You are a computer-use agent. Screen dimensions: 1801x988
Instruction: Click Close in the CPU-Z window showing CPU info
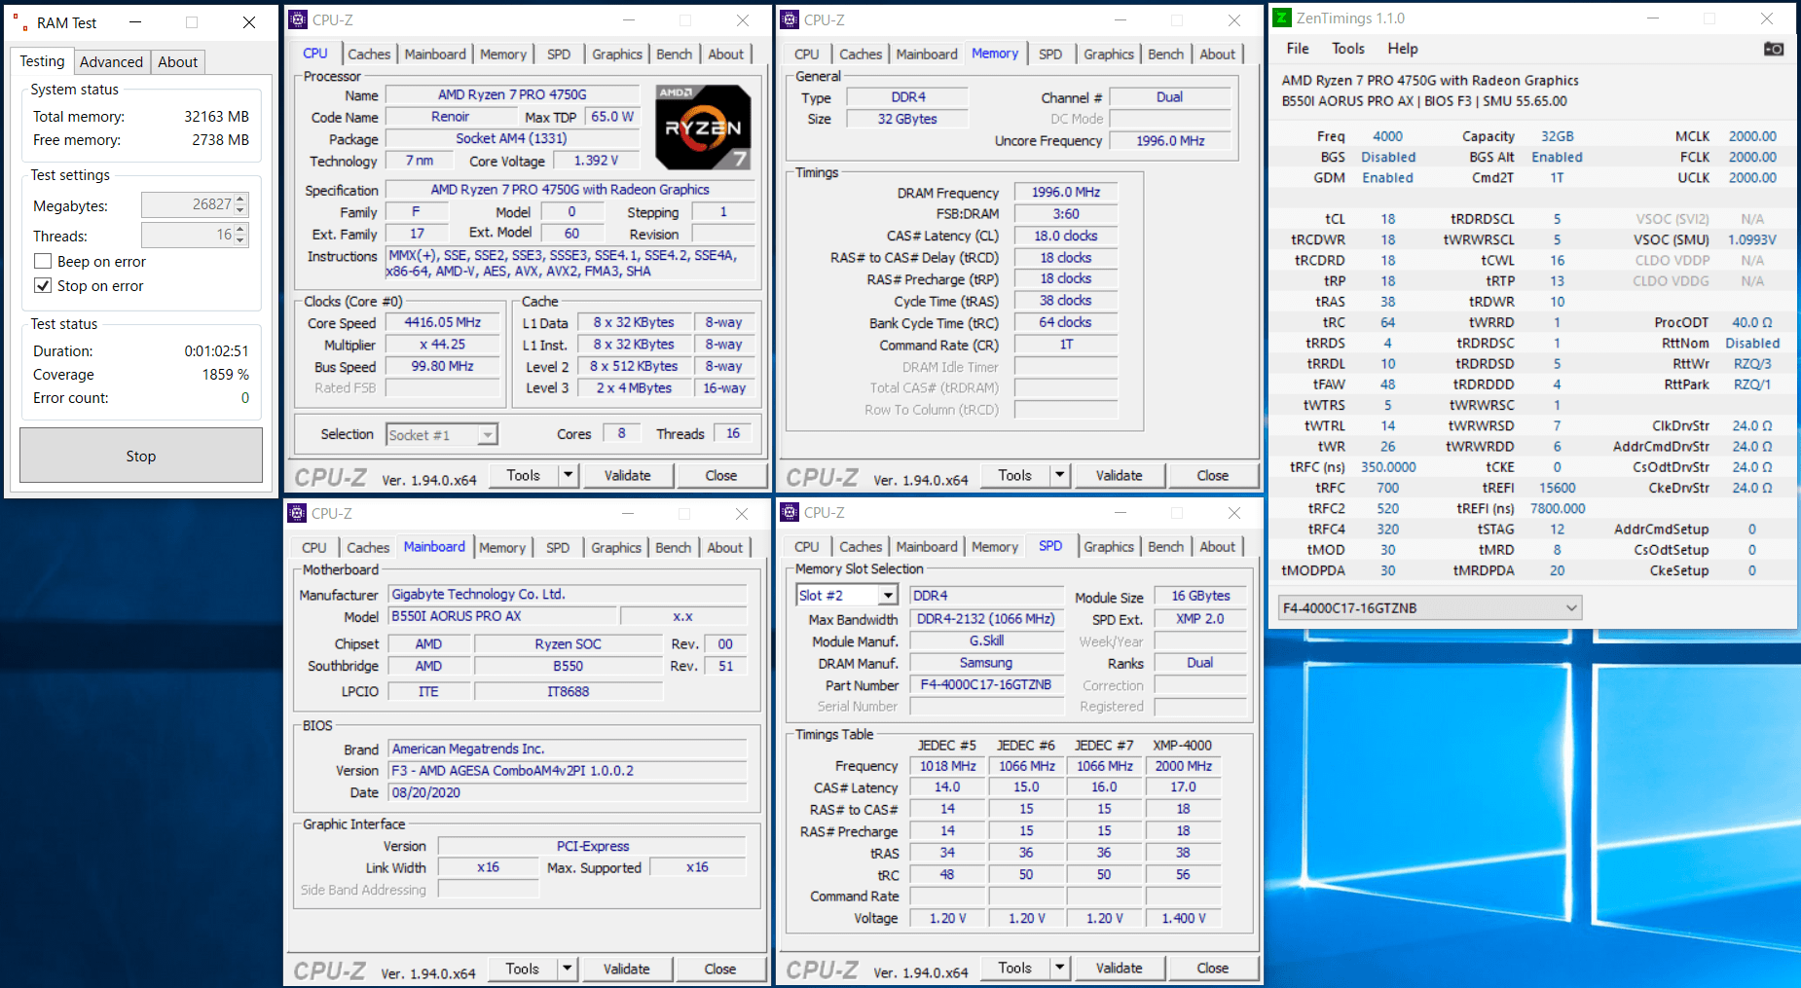721,475
